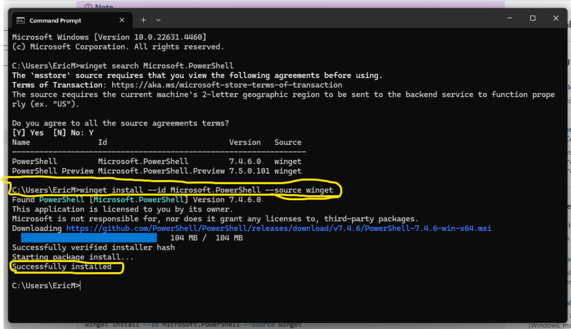
Task: Click the 'Starting package install...' line
Action: (x=73, y=257)
